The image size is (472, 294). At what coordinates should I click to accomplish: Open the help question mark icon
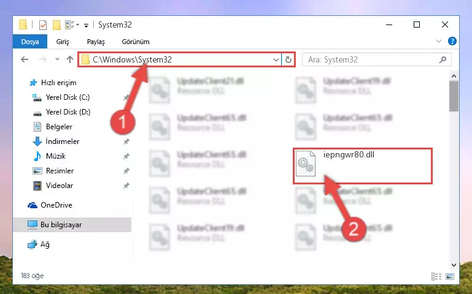[452, 41]
